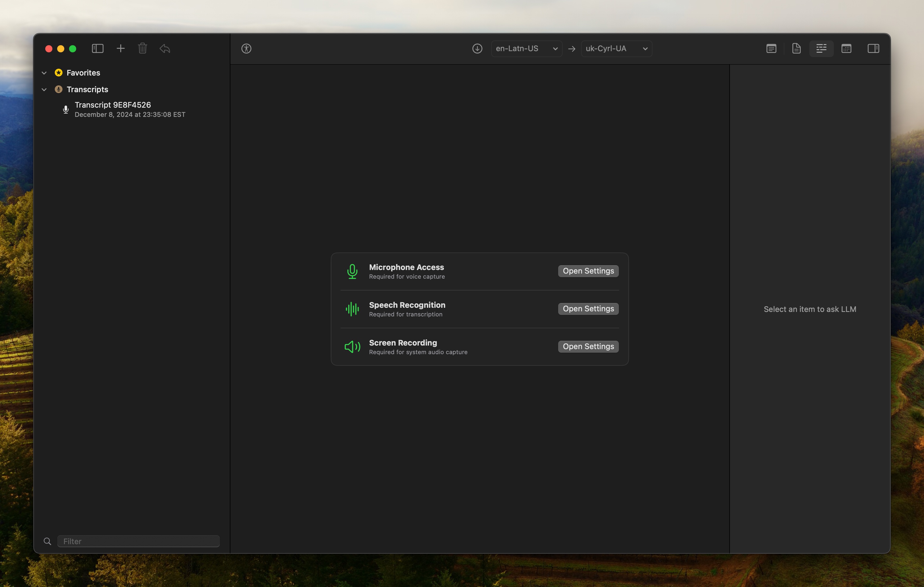Click the search magnifier icon by Filter

[x=47, y=541]
